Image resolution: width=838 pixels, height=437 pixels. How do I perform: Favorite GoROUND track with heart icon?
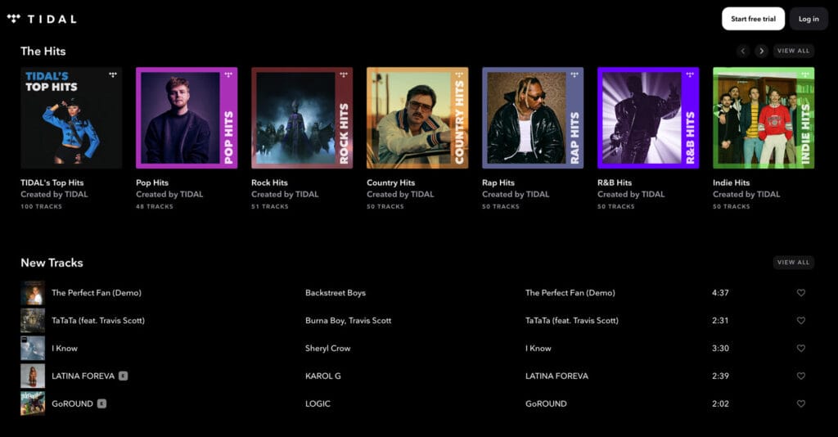tap(800, 404)
